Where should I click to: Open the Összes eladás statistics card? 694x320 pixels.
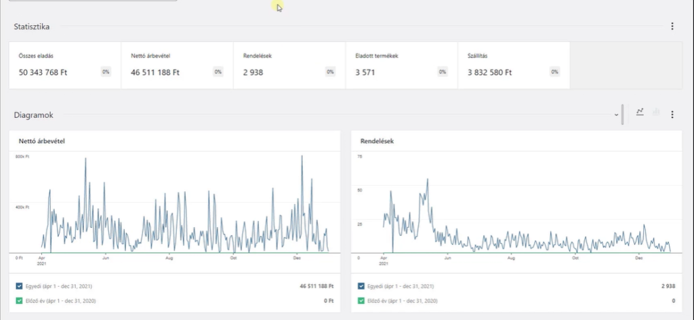point(65,65)
